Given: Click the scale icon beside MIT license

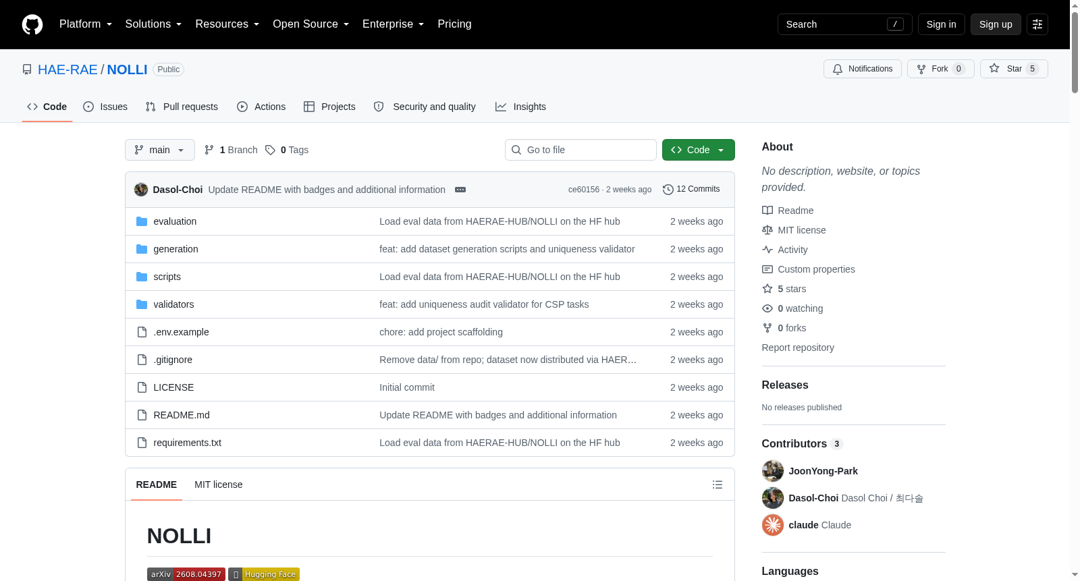Looking at the screenshot, I should (x=767, y=230).
